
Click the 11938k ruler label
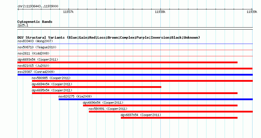[x=160, y=12]
